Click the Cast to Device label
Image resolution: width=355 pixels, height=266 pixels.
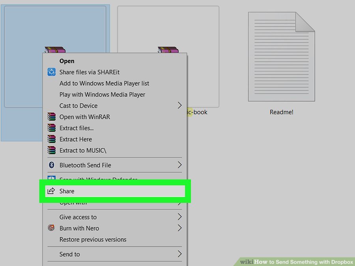78,106
